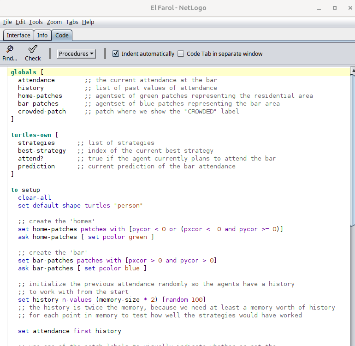Screen dimensions: 355x346
Task: Open the Edit menu
Action: (21, 22)
